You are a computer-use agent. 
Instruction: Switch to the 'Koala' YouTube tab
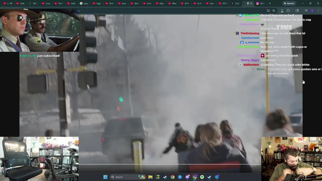click(122, 4)
